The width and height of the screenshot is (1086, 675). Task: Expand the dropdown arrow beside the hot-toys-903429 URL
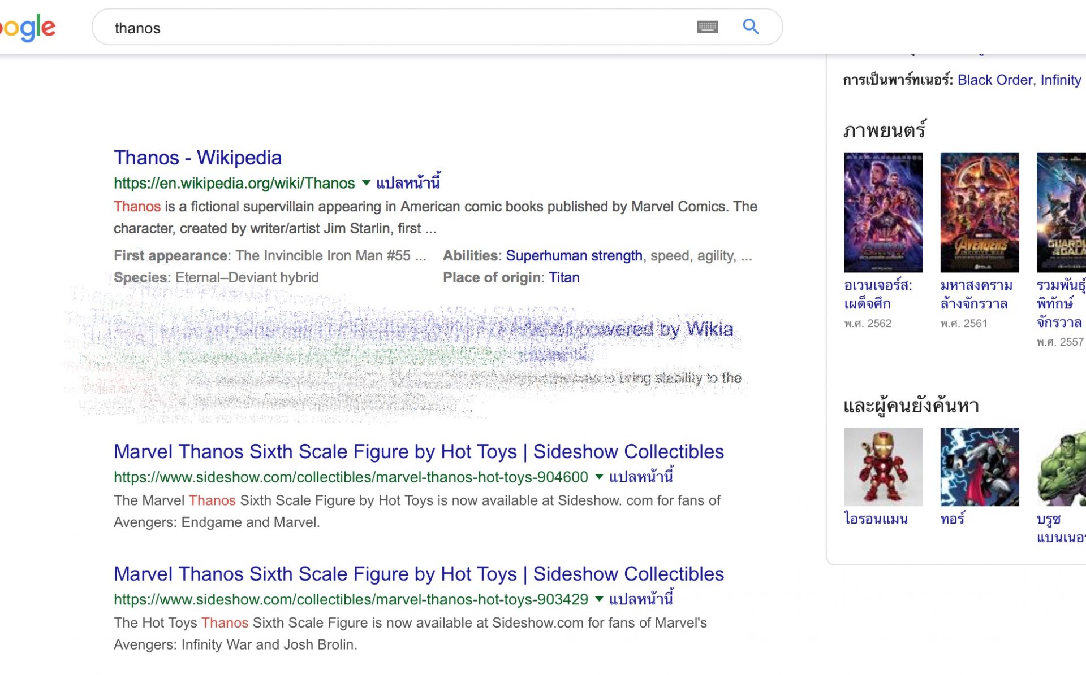point(599,599)
